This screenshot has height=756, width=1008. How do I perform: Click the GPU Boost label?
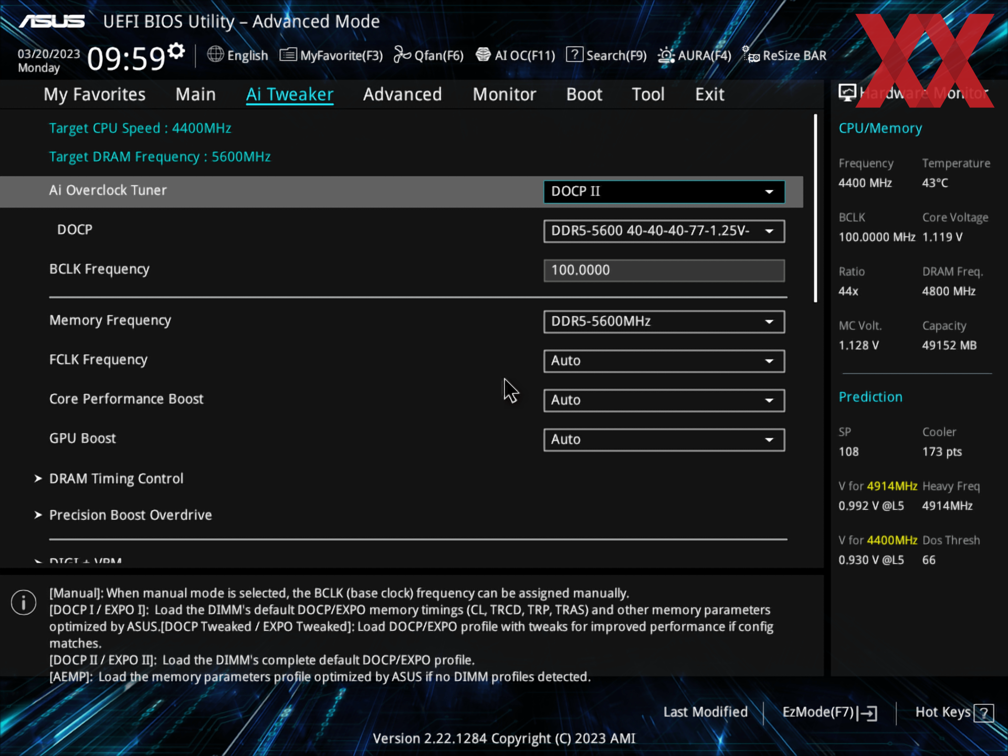(x=82, y=438)
